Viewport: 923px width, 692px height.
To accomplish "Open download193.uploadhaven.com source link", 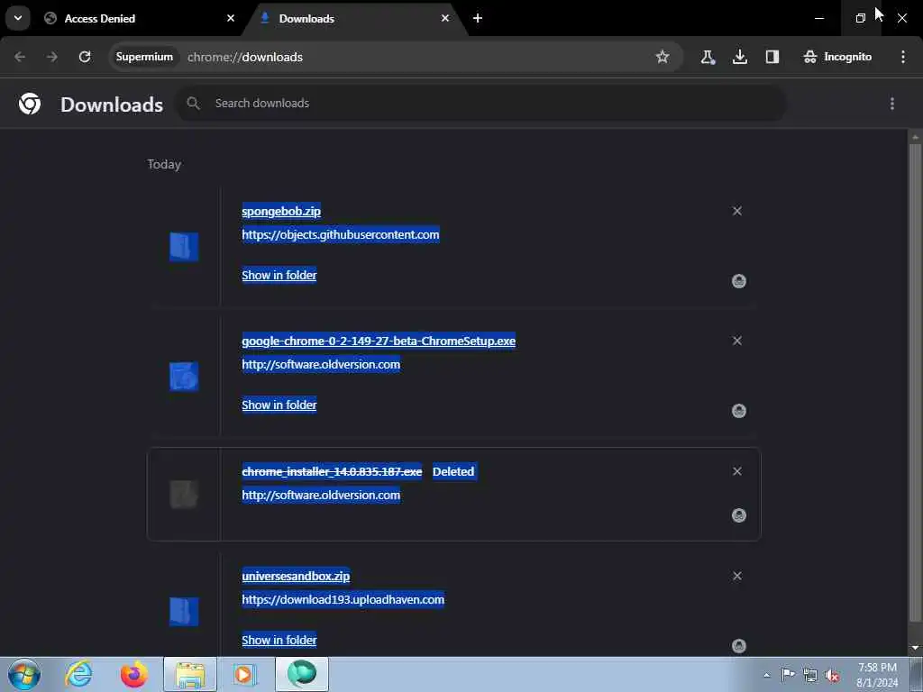I will (343, 600).
